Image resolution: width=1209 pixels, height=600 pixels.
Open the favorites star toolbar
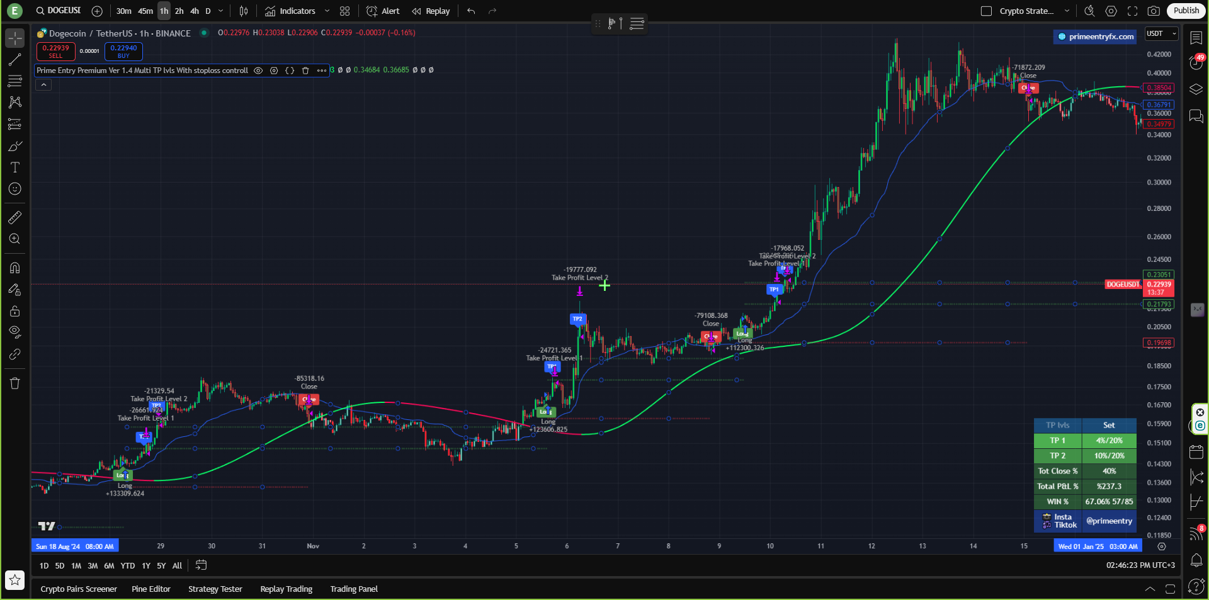point(15,580)
